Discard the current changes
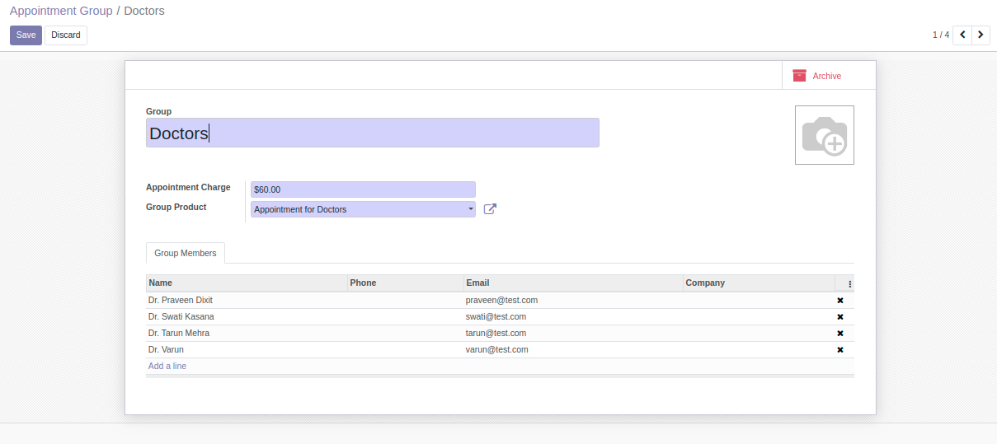997x444 pixels. [x=66, y=35]
